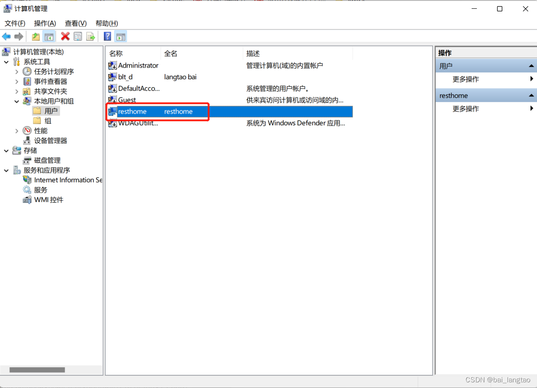Click the grey Forward arrow in toolbar
The image size is (537, 388).
click(x=18, y=36)
